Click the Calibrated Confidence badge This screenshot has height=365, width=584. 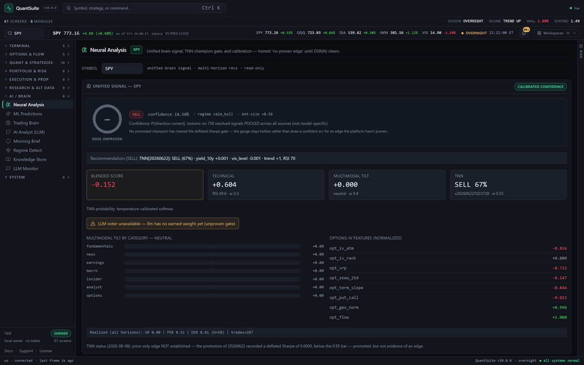(x=540, y=86)
